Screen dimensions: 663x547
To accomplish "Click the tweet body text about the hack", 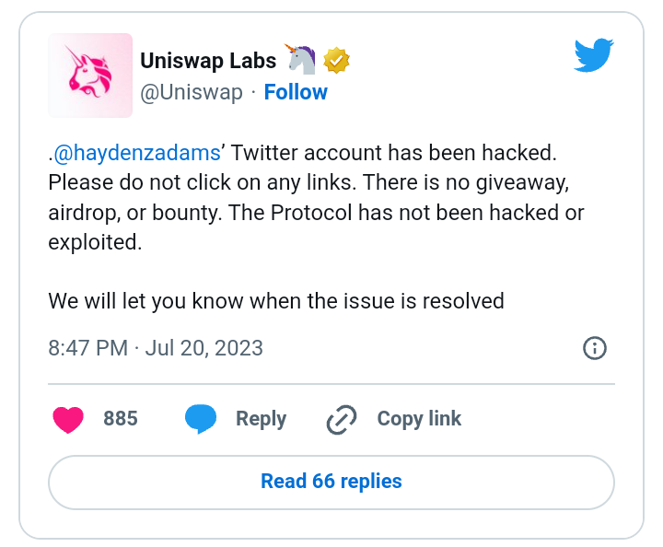I will (x=316, y=197).
